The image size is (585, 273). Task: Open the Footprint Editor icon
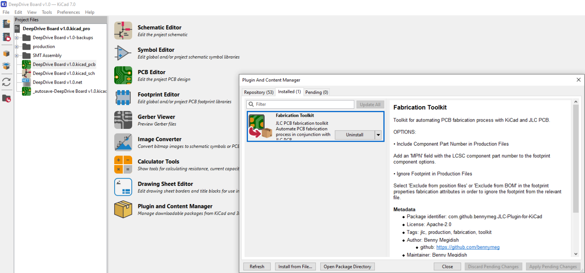[x=123, y=98]
